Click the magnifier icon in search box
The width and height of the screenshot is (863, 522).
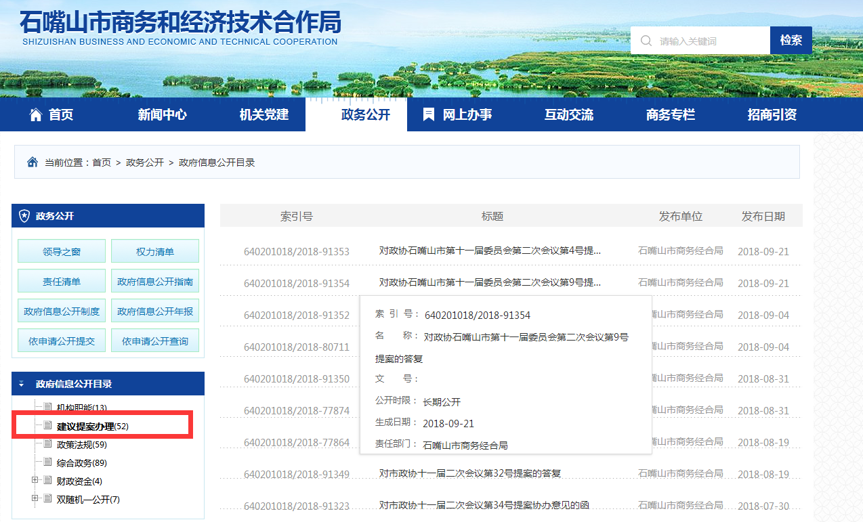646,41
